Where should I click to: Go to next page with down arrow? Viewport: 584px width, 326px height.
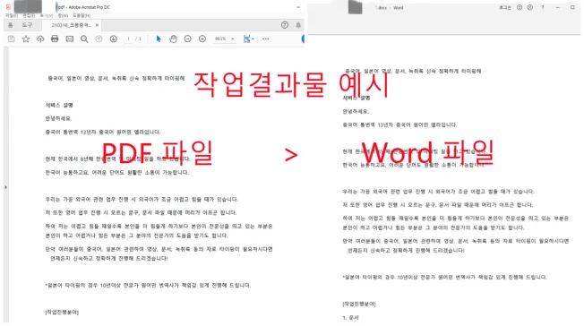pos(114,39)
